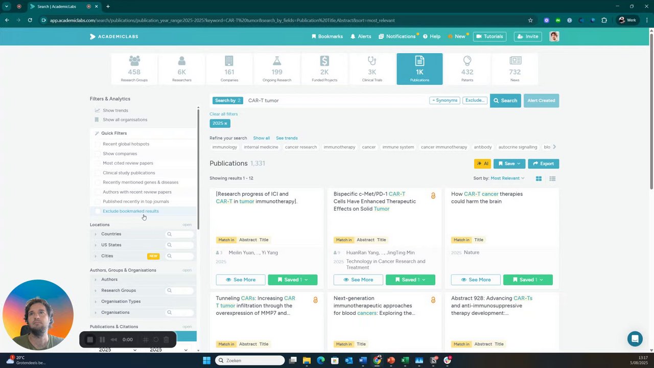Image resolution: width=654 pixels, height=368 pixels.
Task: Open Word from the taskbar
Action: tap(363, 360)
